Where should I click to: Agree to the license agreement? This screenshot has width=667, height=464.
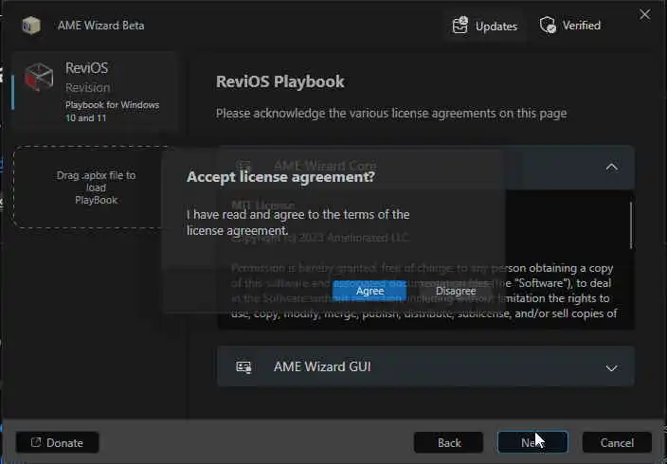point(370,291)
